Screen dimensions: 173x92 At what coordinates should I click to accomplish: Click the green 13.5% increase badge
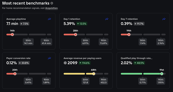pos(82,24)
